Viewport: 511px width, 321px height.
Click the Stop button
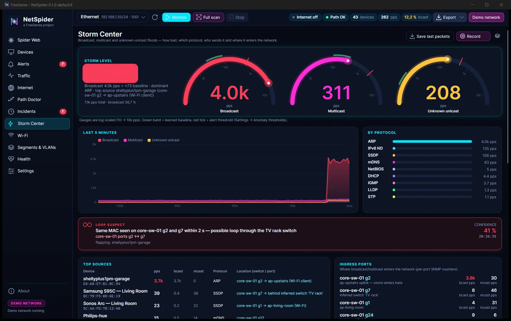pos(237,17)
